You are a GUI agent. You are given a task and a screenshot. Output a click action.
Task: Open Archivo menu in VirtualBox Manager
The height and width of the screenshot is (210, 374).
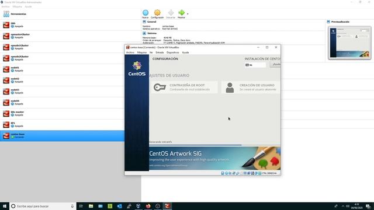point(5,6)
